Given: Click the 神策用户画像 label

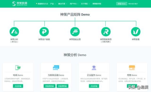Looking at the screenshot, I should click(44, 39).
